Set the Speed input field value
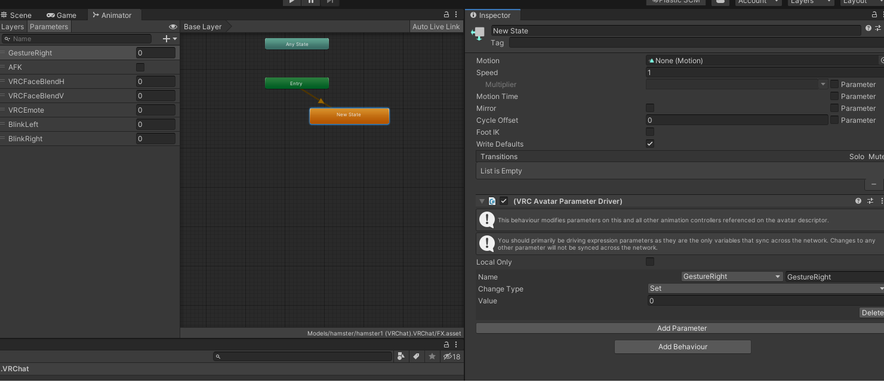The image size is (884, 382). pyautogui.click(x=764, y=72)
